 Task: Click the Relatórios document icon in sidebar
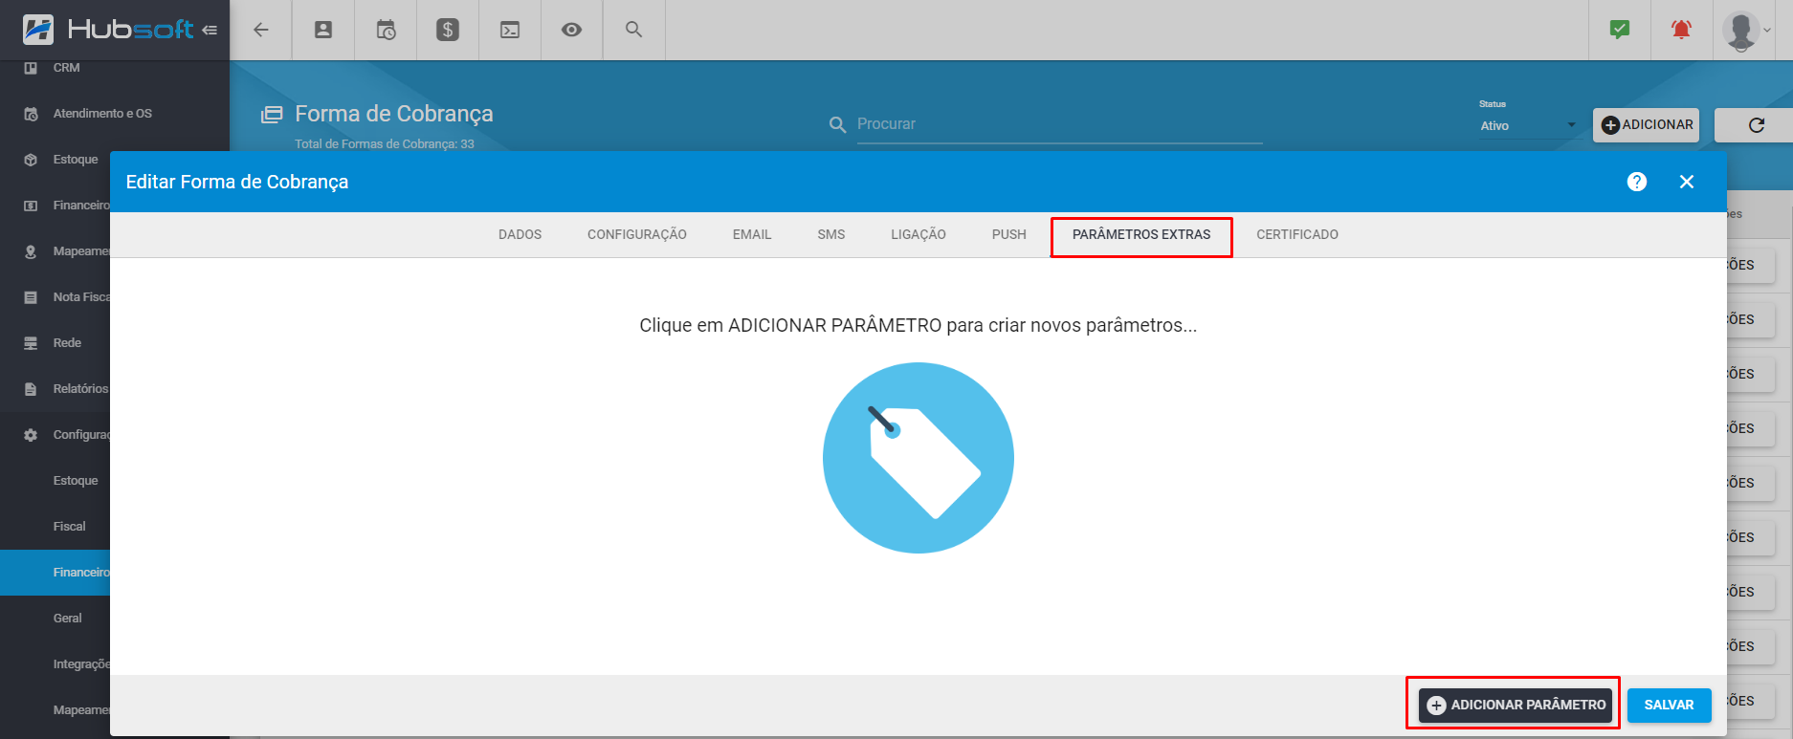[x=31, y=389]
